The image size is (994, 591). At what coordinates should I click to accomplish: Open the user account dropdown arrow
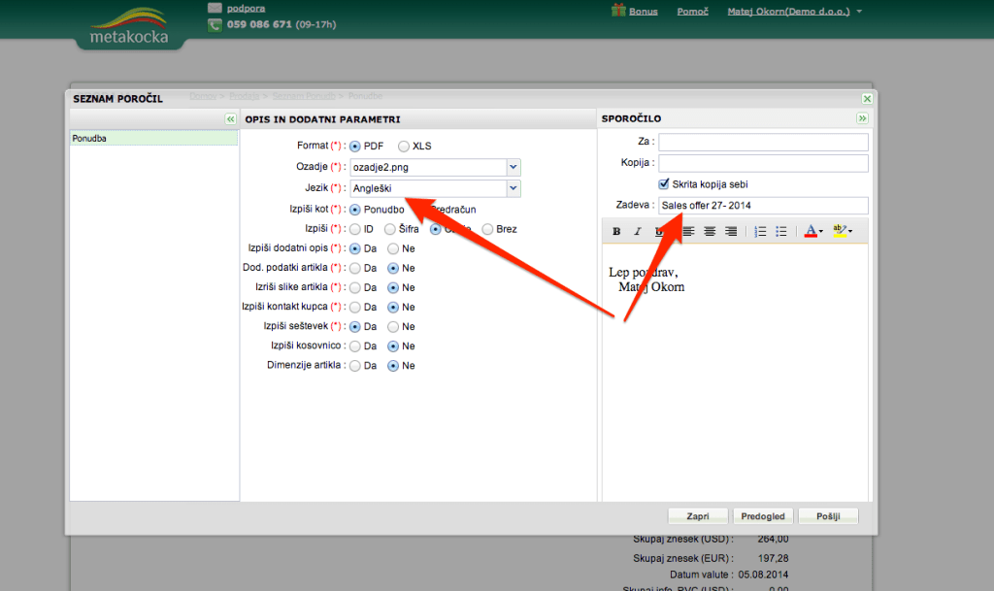(x=859, y=12)
